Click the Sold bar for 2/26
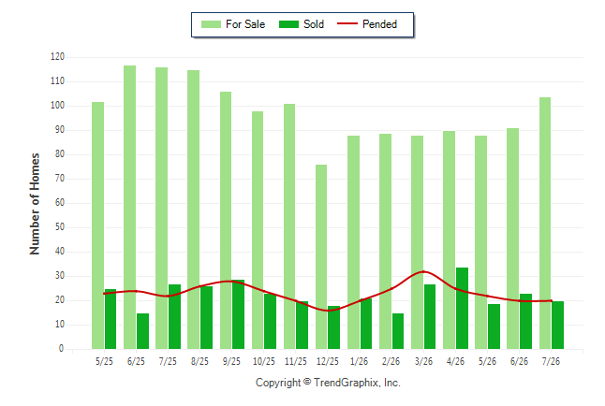This screenshot has width=605, height=406. pos(398,331)
